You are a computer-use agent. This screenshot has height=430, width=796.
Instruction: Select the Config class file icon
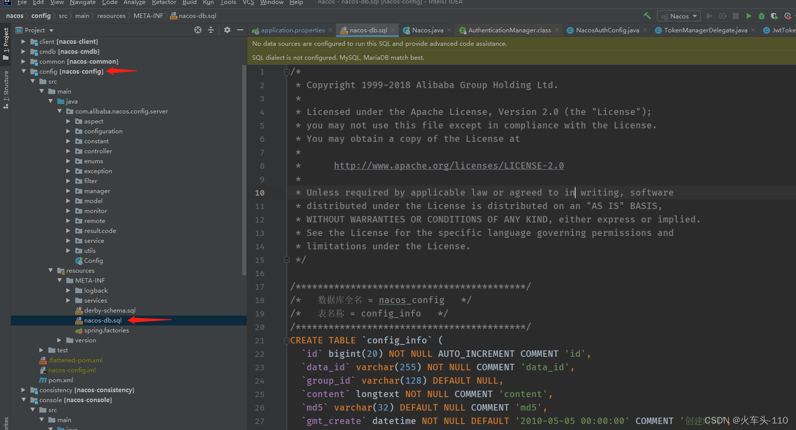(x=79, y=261)
